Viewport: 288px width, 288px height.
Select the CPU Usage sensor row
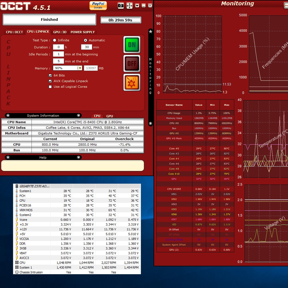pos(195,113)
